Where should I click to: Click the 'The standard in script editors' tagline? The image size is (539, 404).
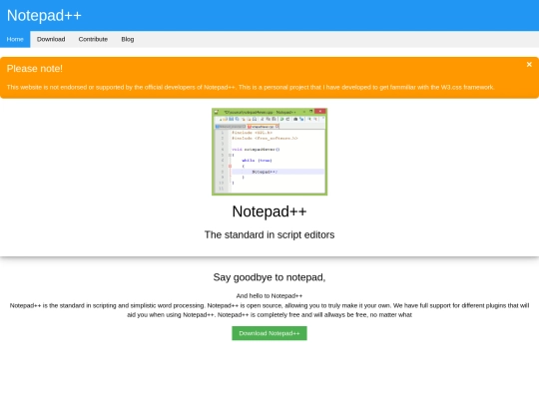[x=269, y=235]
